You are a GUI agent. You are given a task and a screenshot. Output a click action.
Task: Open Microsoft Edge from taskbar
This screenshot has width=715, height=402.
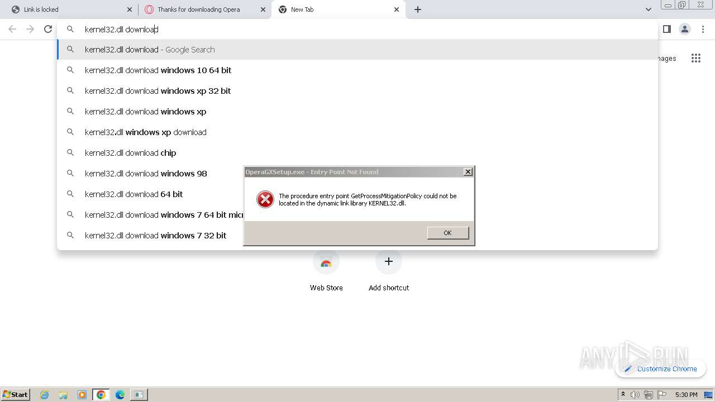pos(120,395)
